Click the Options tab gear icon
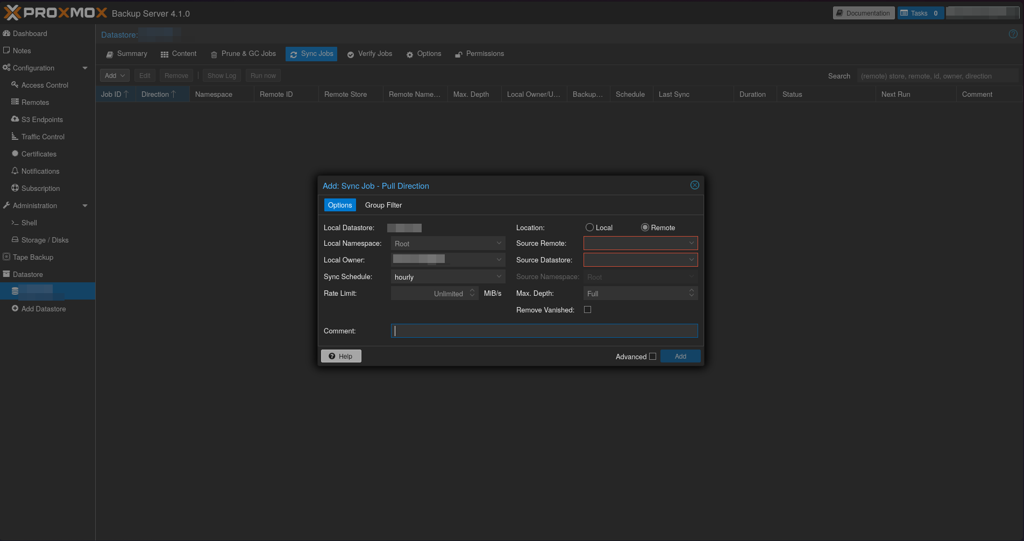Image resolution: width=1024 pixels, height=541 pixels. [x=410, y=54]
